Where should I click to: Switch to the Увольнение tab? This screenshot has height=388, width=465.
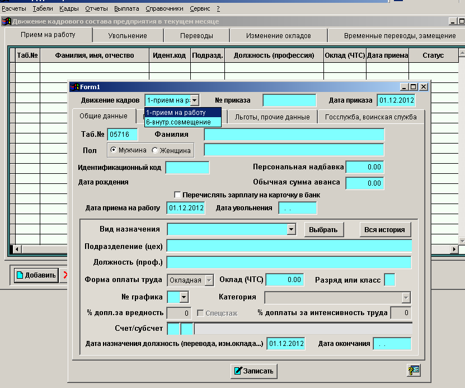point(128,35)
